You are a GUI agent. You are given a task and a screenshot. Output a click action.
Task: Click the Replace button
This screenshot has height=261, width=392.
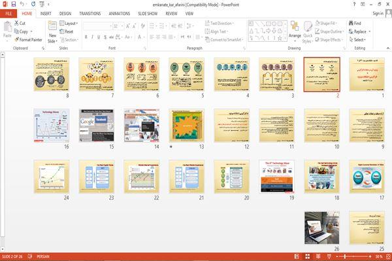point(357,31)
